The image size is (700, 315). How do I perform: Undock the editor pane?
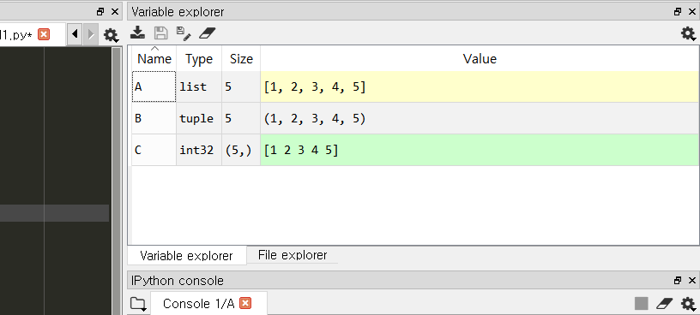point(100,12)
